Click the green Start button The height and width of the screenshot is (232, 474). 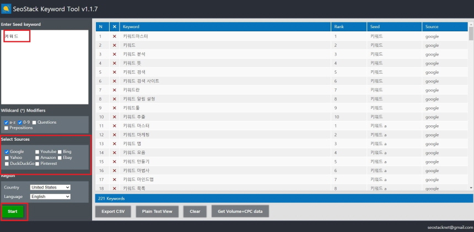point(12,212)
